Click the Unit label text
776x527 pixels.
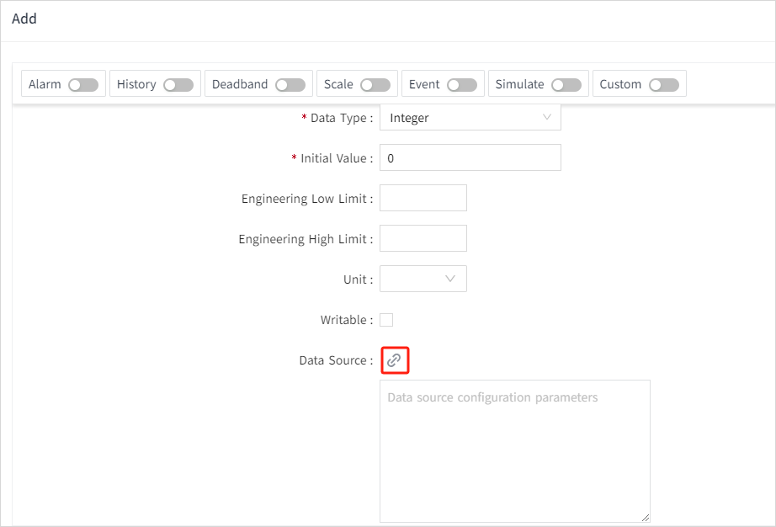click(355, 279)
